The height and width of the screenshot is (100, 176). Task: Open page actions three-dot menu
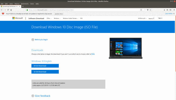(145, 10)
